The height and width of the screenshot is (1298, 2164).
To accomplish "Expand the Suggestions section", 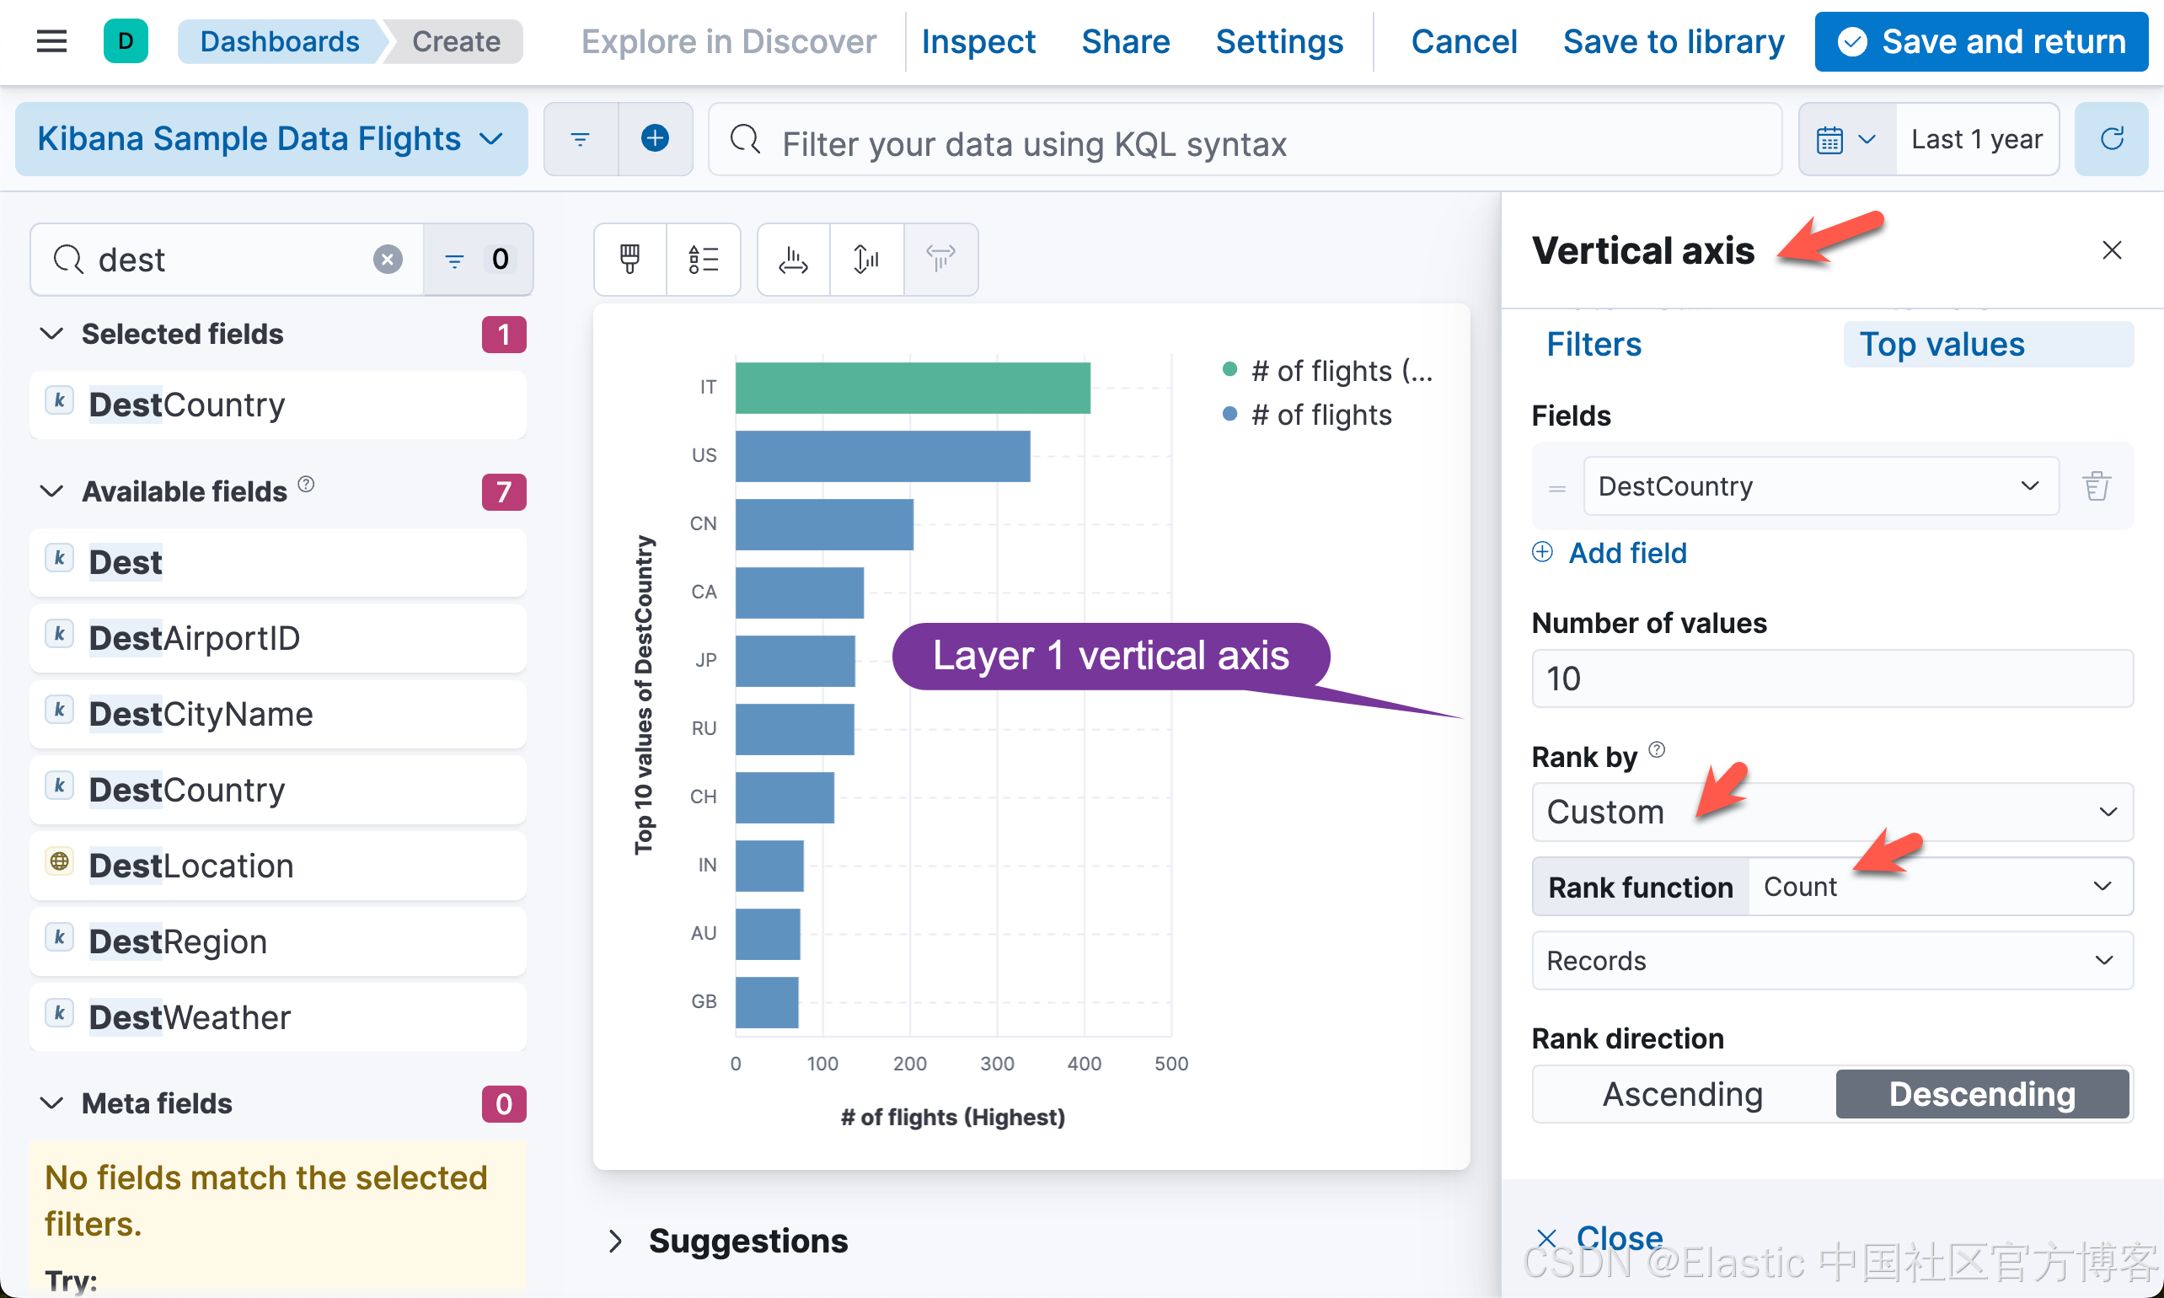I will coord(615,1241).
